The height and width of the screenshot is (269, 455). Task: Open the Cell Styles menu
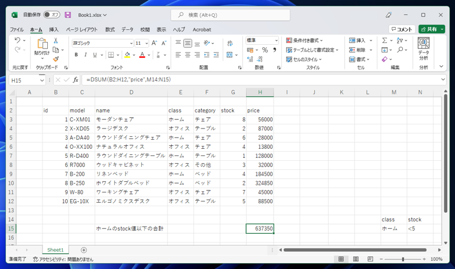click(304, 59)
